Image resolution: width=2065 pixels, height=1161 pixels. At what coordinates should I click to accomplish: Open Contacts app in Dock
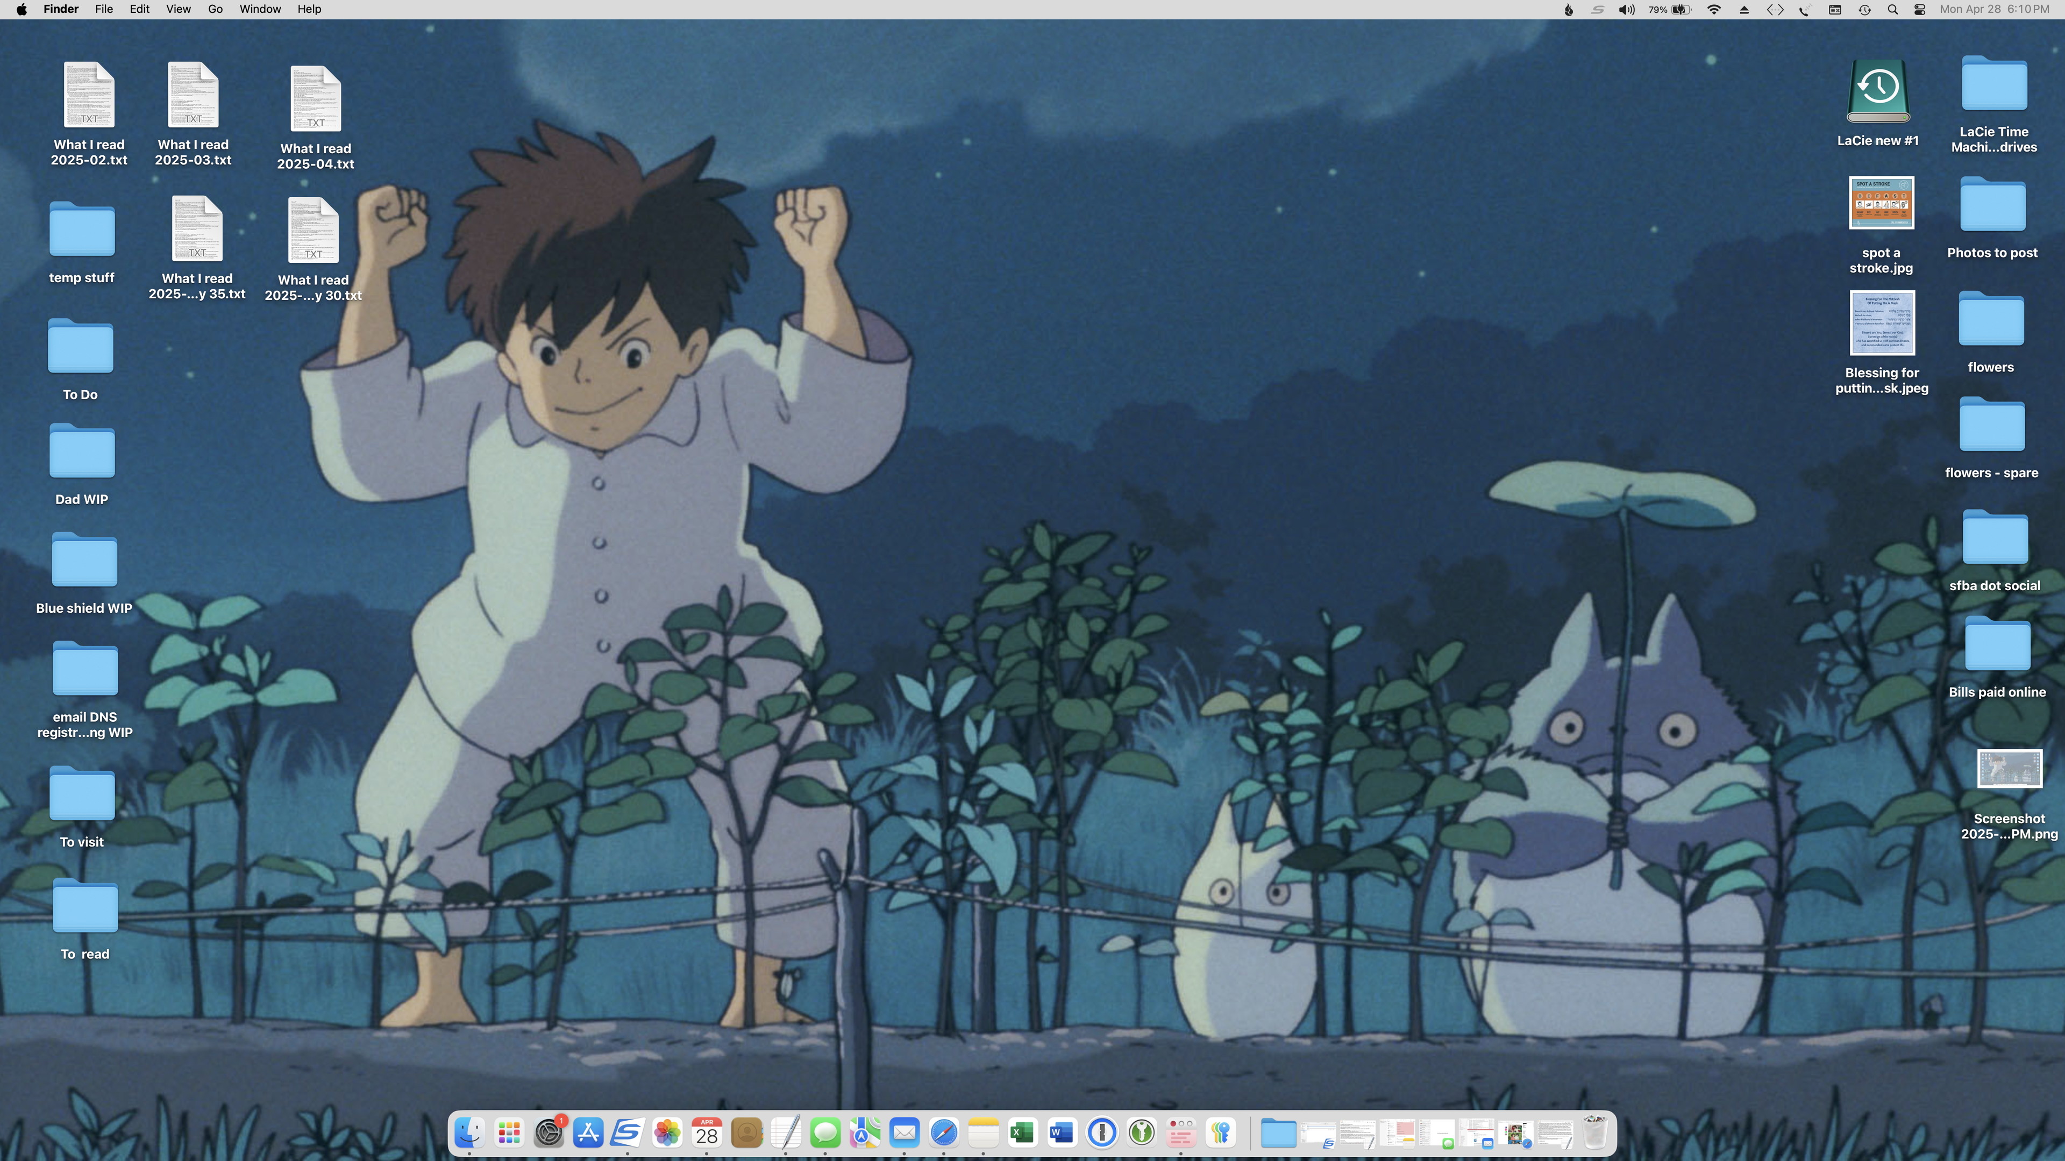click(x=746, y=1133)
